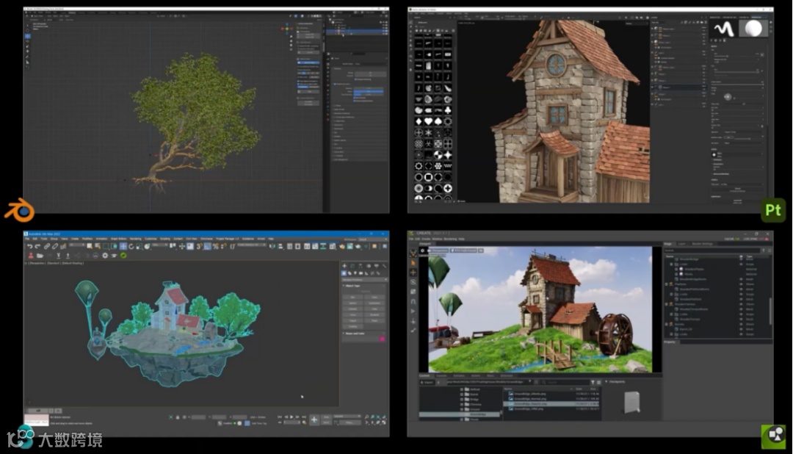Click the Play icon in Omniverse's left toolbar
793x454 pixels.
[x=413, y=311]
